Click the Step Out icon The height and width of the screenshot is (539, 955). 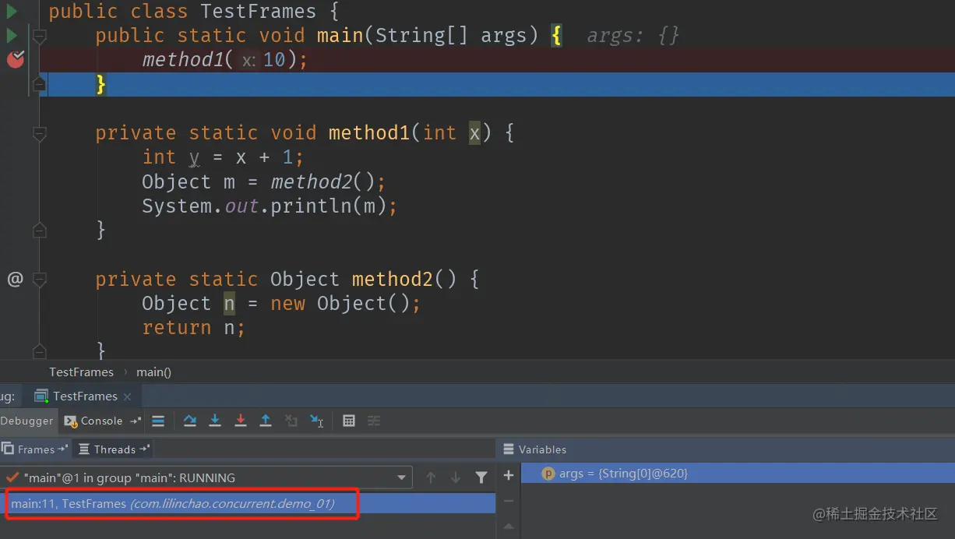click(266, 421)
